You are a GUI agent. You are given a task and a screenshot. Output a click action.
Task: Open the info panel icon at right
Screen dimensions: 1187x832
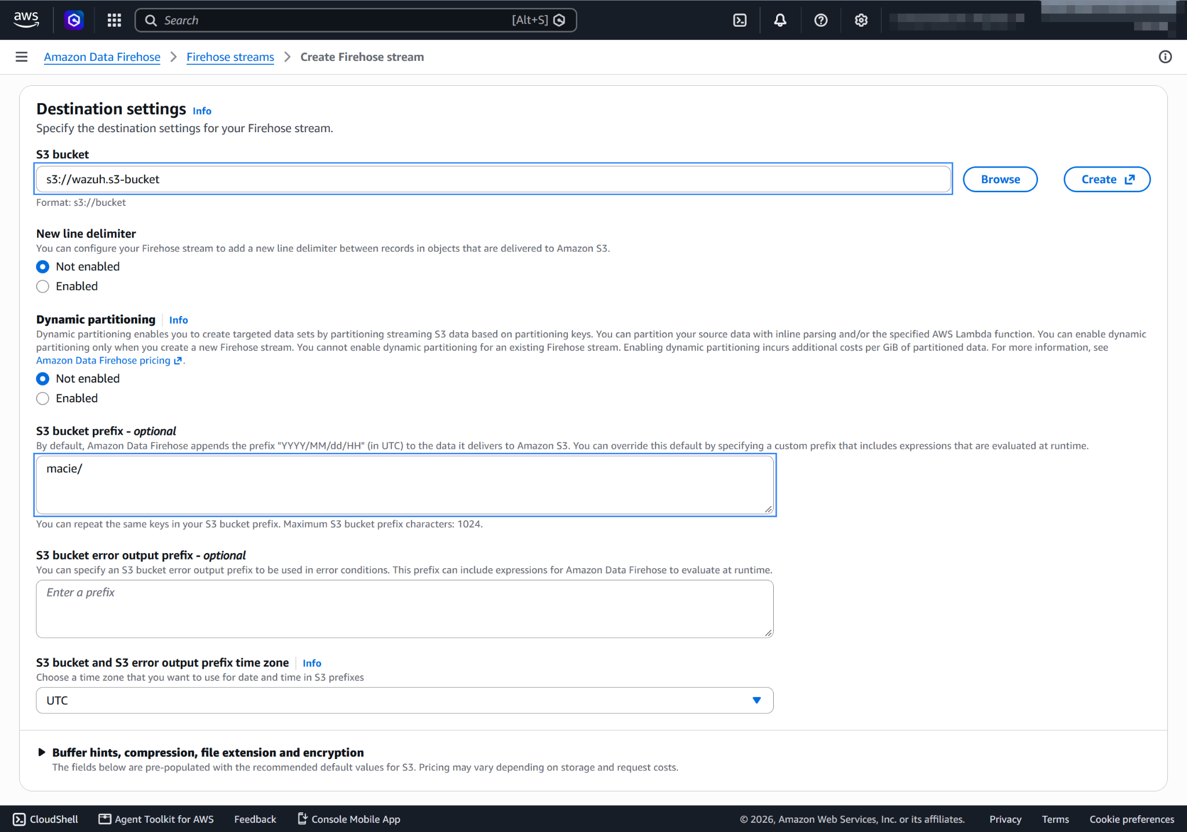pyautogui.click(x=1165, y=57)
